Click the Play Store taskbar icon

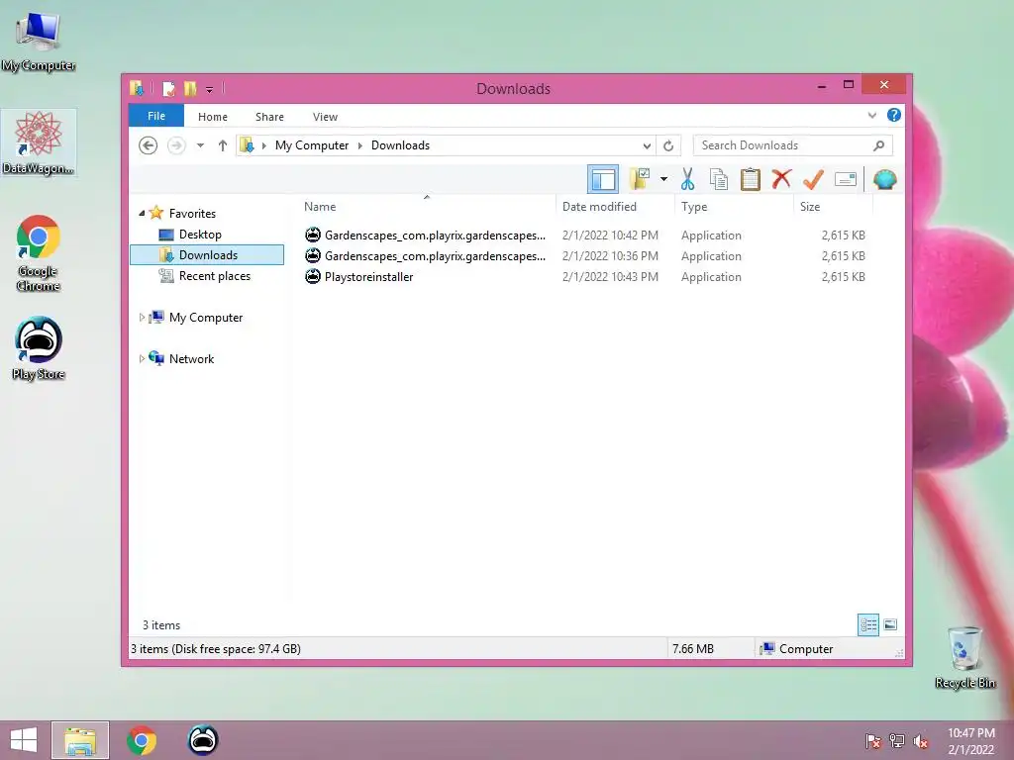[202, 740]
